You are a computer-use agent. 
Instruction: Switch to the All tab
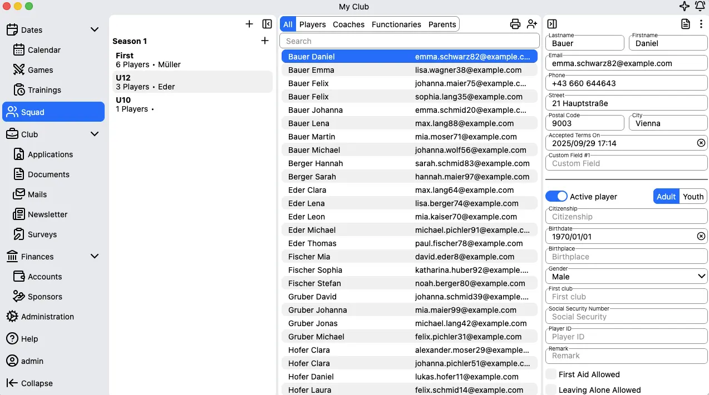[288, 24]
